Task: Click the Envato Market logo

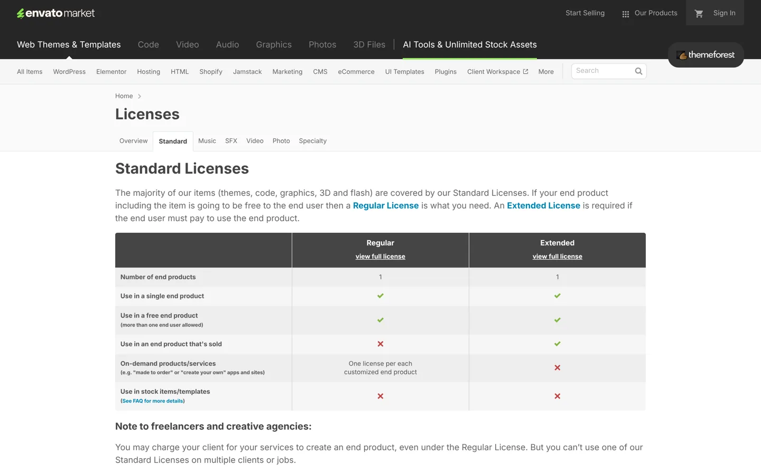Action: click(55, 13)
